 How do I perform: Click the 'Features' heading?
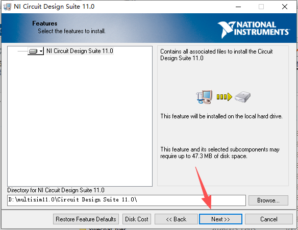pyautogui.click(x=45, y=23)
